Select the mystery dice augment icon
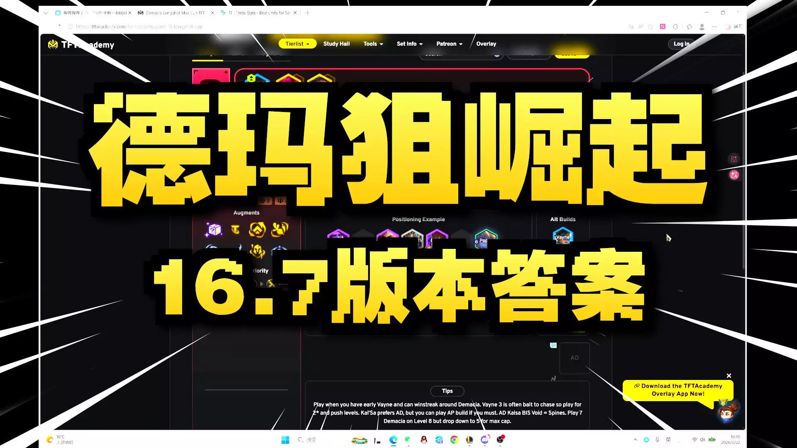Image resolution: width=797 pixels, height=448 pixels. [x=214, y=229]
